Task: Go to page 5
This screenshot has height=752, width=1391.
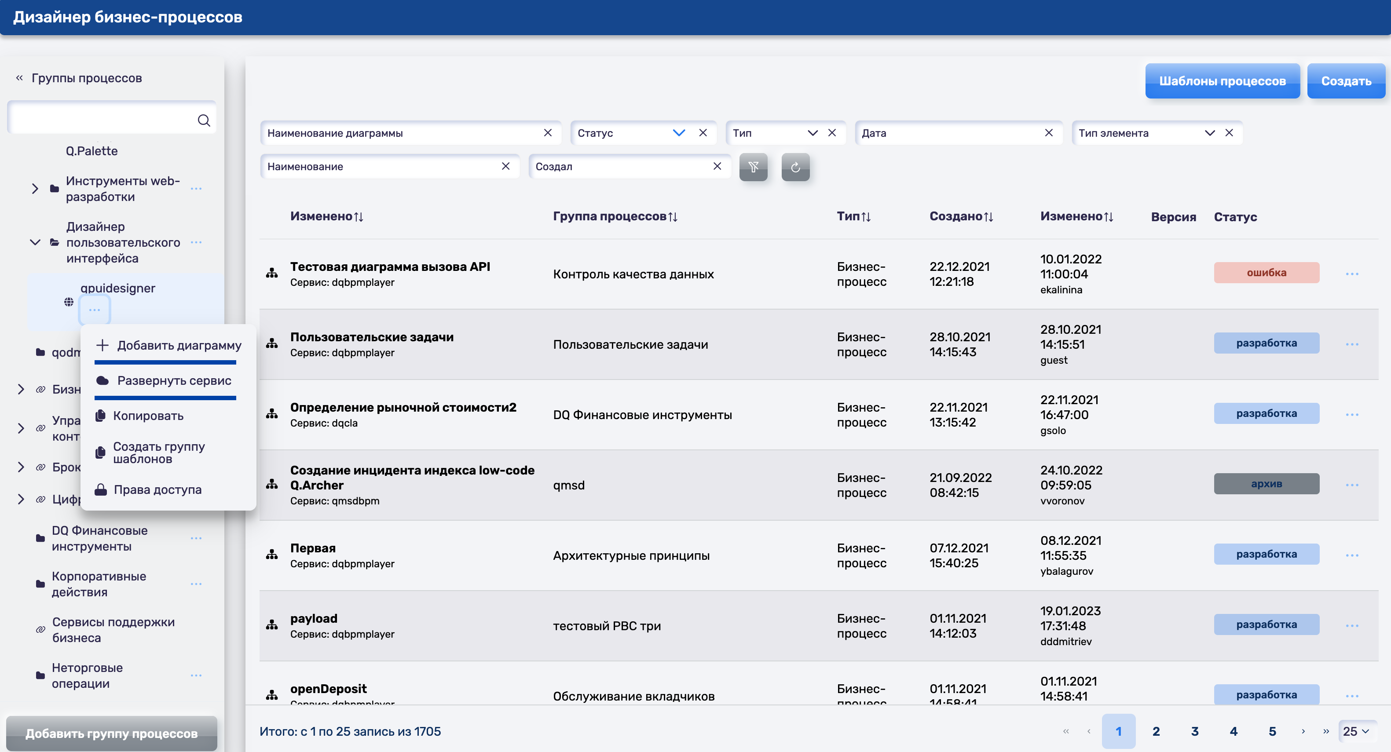Action: (x=1272, y=731)
